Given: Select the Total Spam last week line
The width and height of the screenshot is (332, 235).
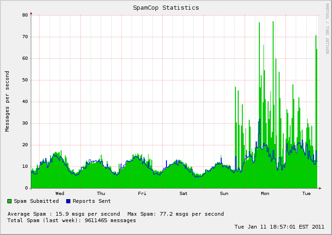Looking at the screenshot, I should point(72,220).
